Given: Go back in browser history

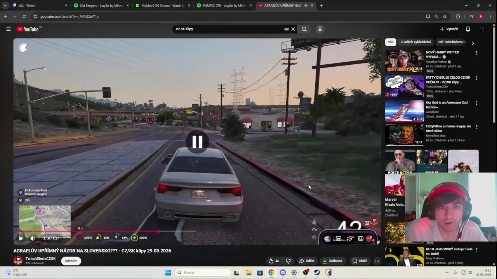Looking at the screenshot, I should click(x=5, y=17).
